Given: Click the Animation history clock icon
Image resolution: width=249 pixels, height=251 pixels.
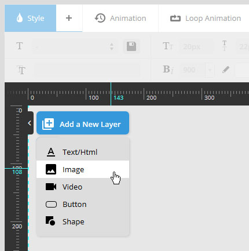Looking at the screenshot, I should [x=100, y=18].
